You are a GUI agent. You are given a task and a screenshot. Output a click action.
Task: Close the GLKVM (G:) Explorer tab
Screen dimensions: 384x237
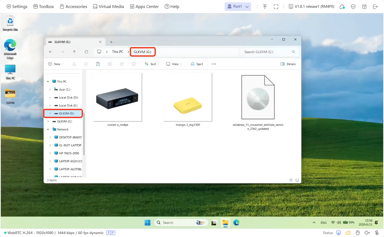point(100,42)
